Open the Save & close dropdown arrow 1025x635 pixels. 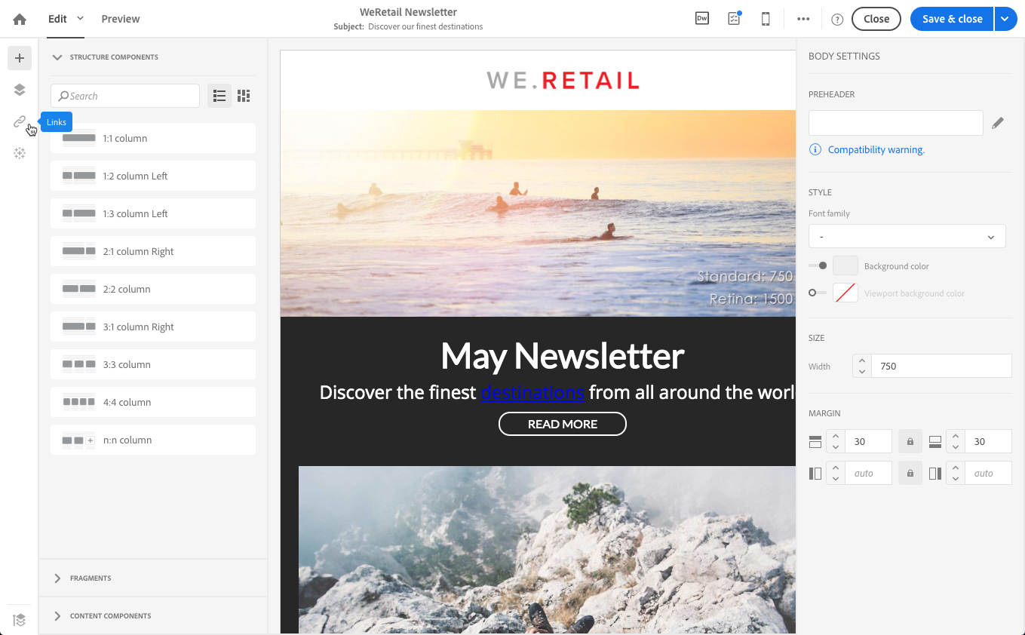click(x=1006, y=19)
